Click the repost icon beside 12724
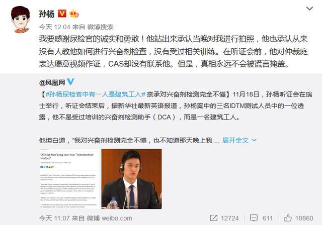This screenshot has width=322, height=225. coord(213,218)
